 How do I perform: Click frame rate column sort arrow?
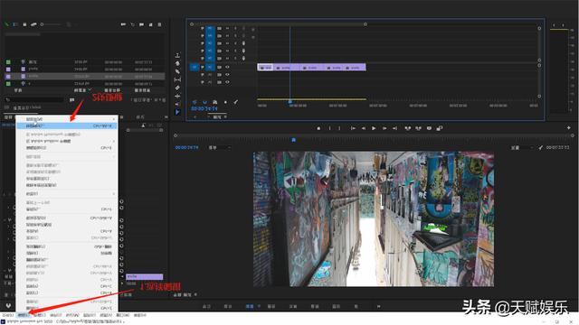tap(90, 89)
